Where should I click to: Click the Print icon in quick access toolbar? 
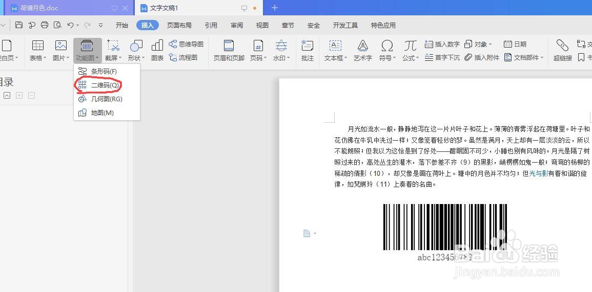(45, 25)
